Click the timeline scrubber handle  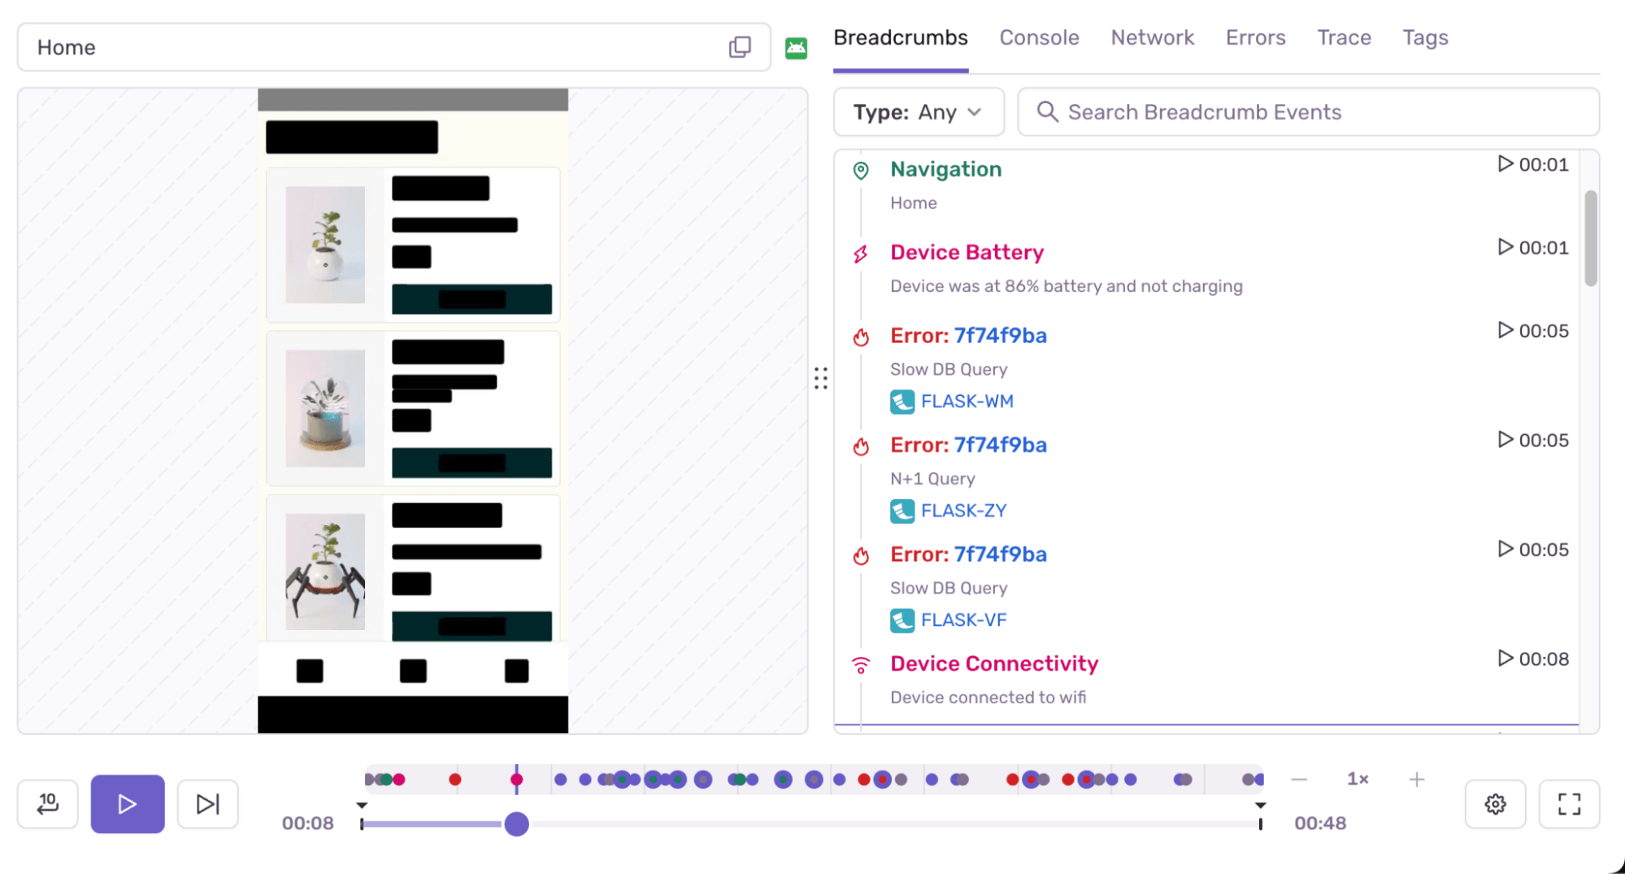[x=516, y=824]
